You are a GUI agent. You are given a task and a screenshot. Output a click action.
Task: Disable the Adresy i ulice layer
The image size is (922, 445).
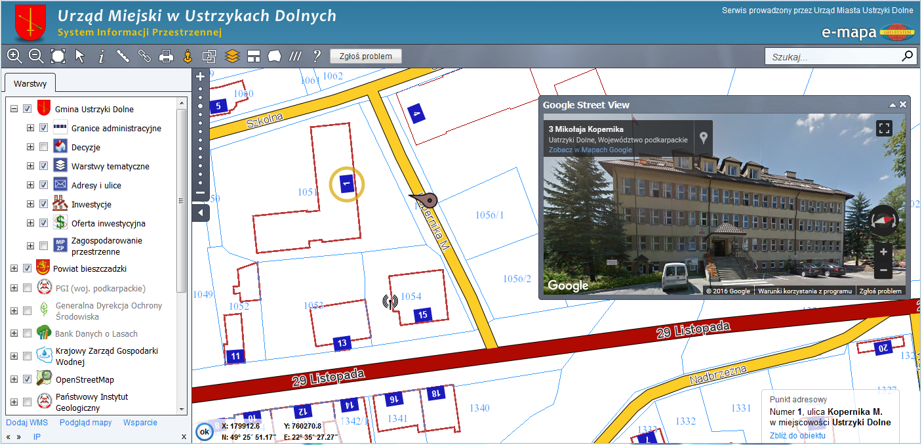pos(43,185)
